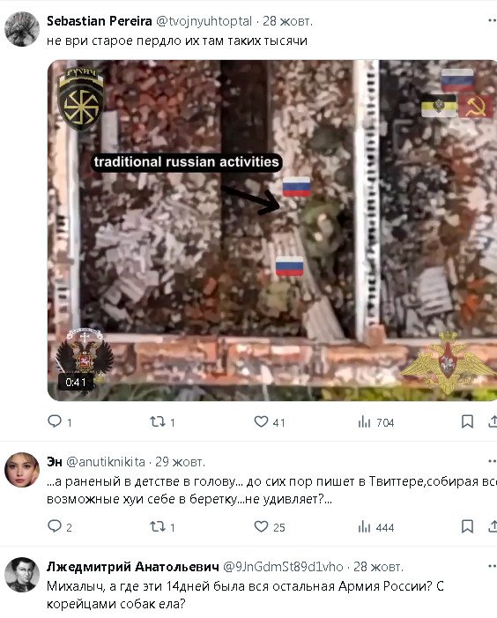Open more options on Sebastian Pereira's tweet
Screen dimensions: 497x618
point(492,20)
